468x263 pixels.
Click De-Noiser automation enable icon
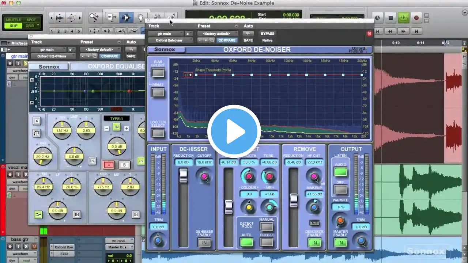248,34
